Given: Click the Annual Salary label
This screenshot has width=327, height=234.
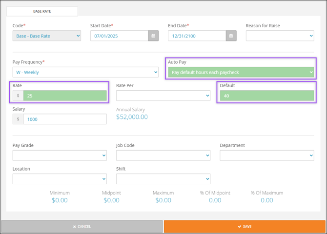Looking at the screenshot, I should 130,109.
